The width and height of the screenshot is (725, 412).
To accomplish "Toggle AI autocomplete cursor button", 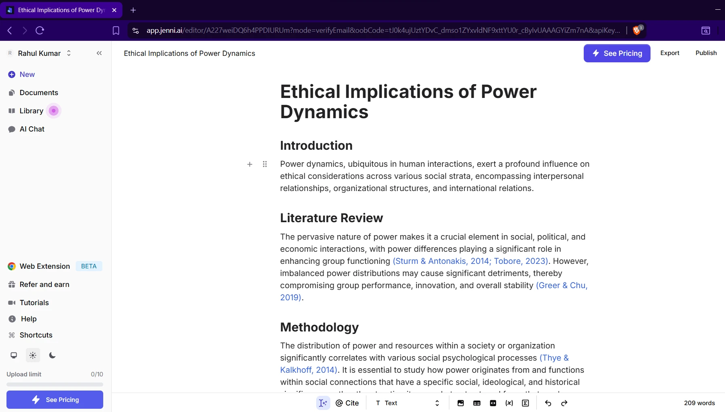I will [x=323, y=403].
